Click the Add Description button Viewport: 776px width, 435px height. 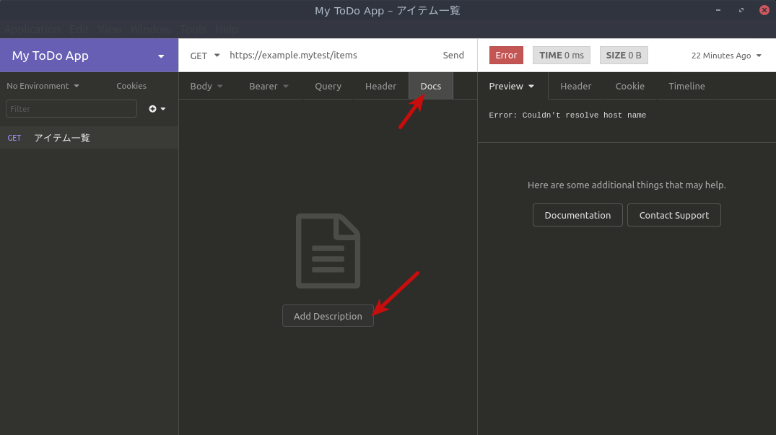coord(328,316)
